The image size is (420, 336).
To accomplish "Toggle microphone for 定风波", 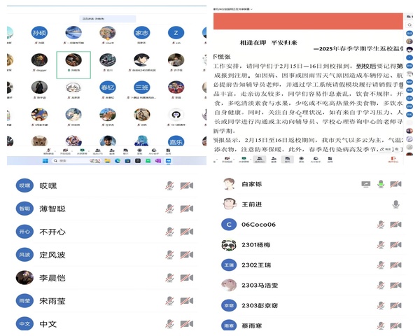I will point(169,255).
